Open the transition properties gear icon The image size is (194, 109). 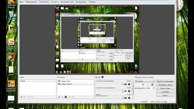pos(152,85)
